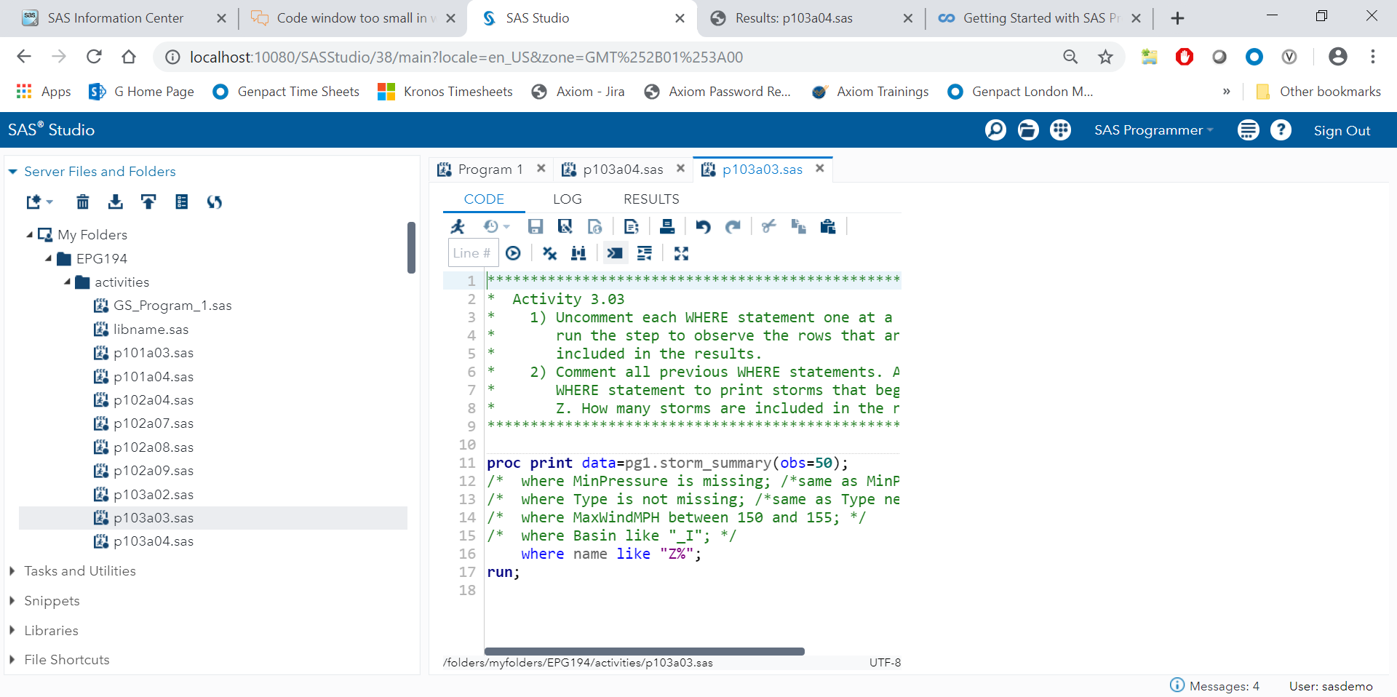Switch to the LOG tab
Image resolution: width=1397 pixels, height=697 pixels.
pyautogui.click(x=567, y=199)
